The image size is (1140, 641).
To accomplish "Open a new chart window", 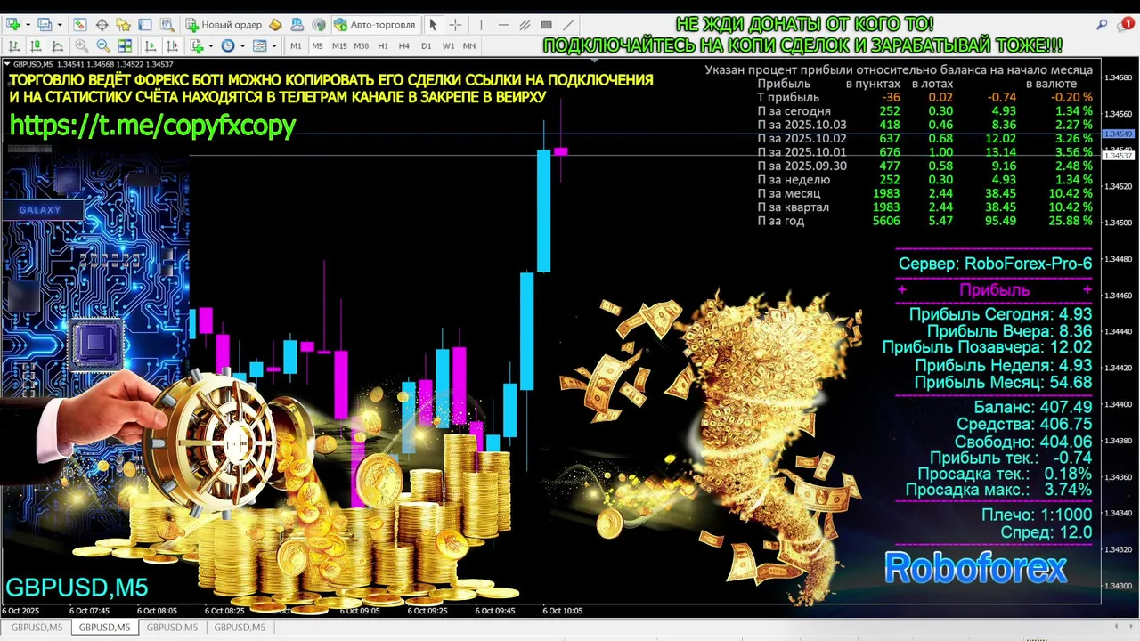I will [x=14, y=25].
